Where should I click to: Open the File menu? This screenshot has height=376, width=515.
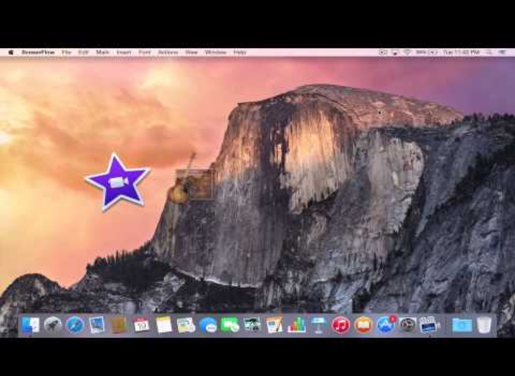(x=66, y=52)
